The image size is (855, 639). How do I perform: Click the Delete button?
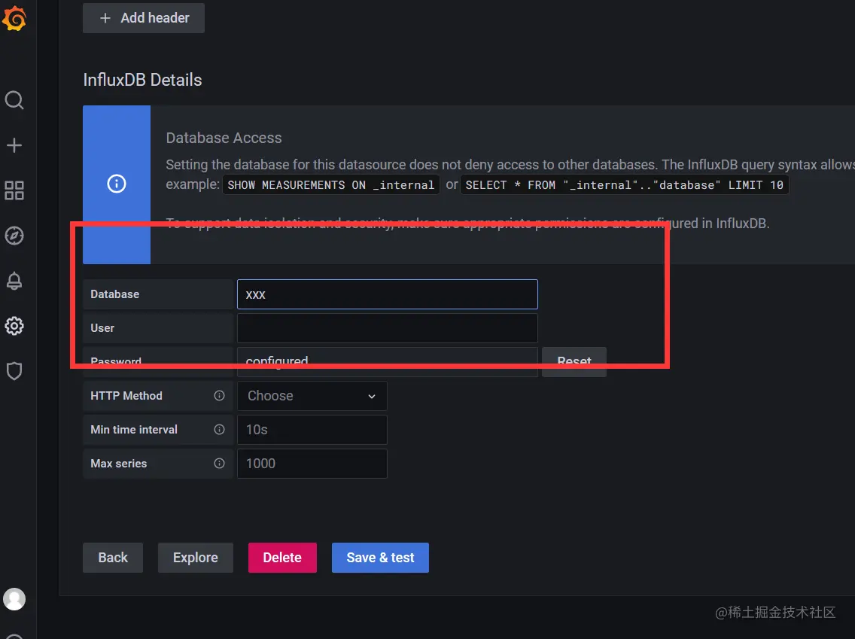click(282, 558)
